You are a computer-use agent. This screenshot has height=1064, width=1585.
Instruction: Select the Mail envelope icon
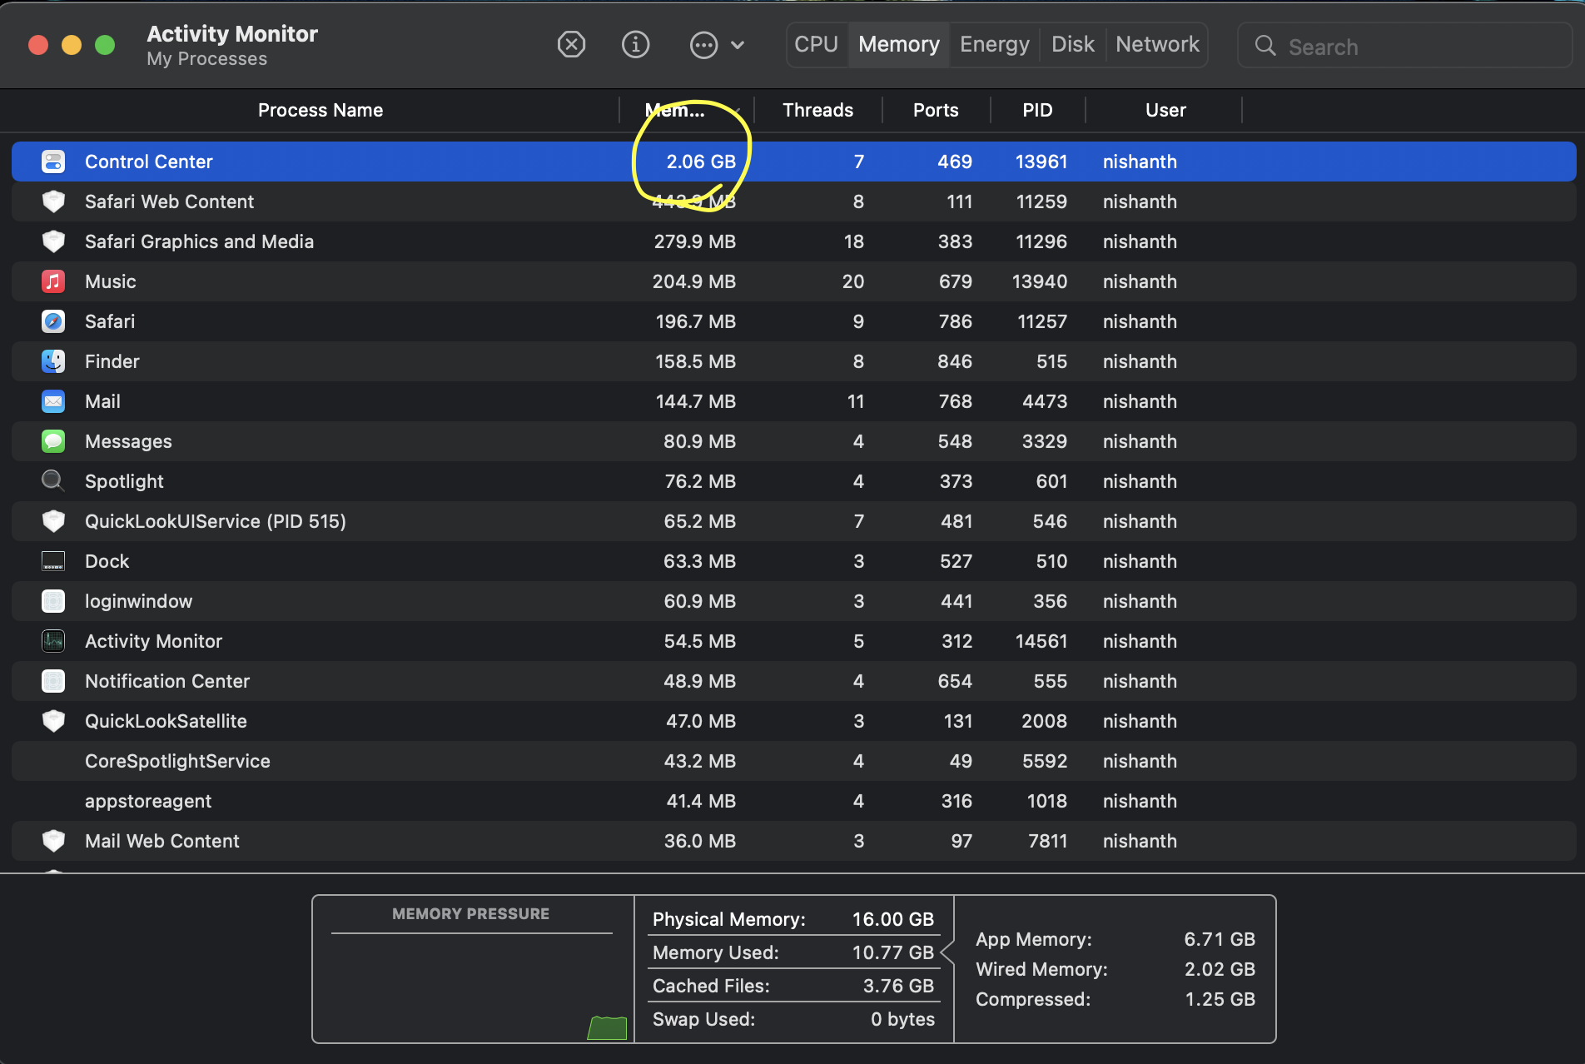point(53,401)
